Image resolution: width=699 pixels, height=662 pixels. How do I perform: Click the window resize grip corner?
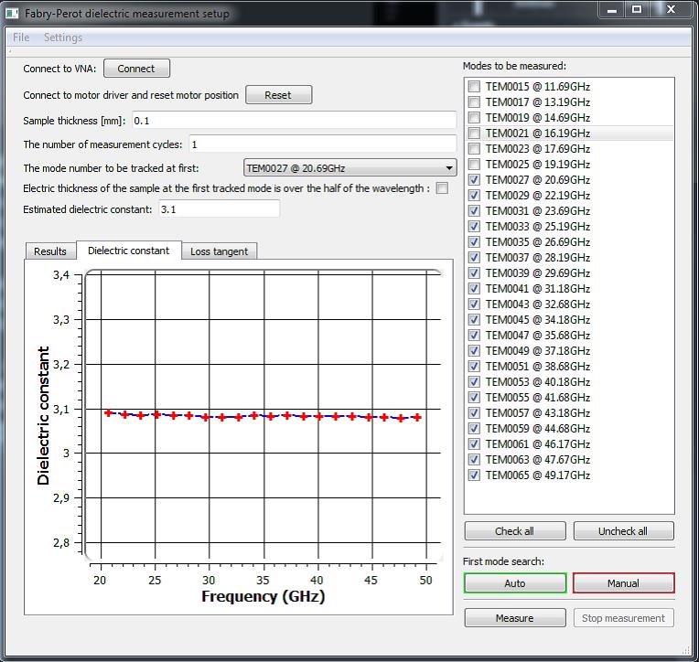(686, 651)
